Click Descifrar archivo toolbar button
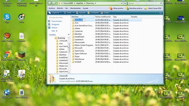This screenshot has height=106, width=189. [x=134, y=9]
